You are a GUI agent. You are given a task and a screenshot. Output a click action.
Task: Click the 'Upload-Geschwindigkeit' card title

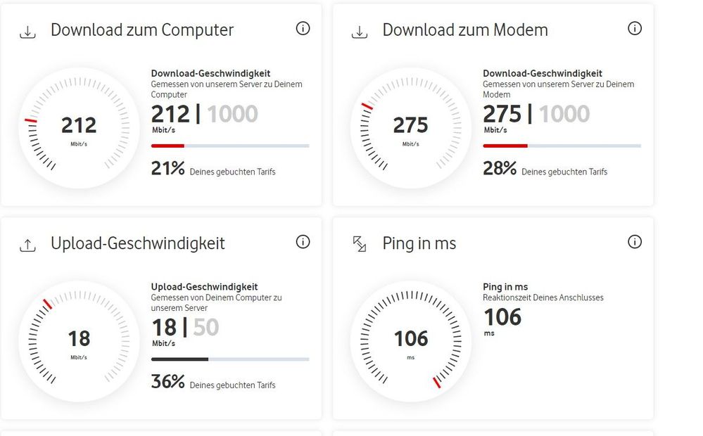137,243
